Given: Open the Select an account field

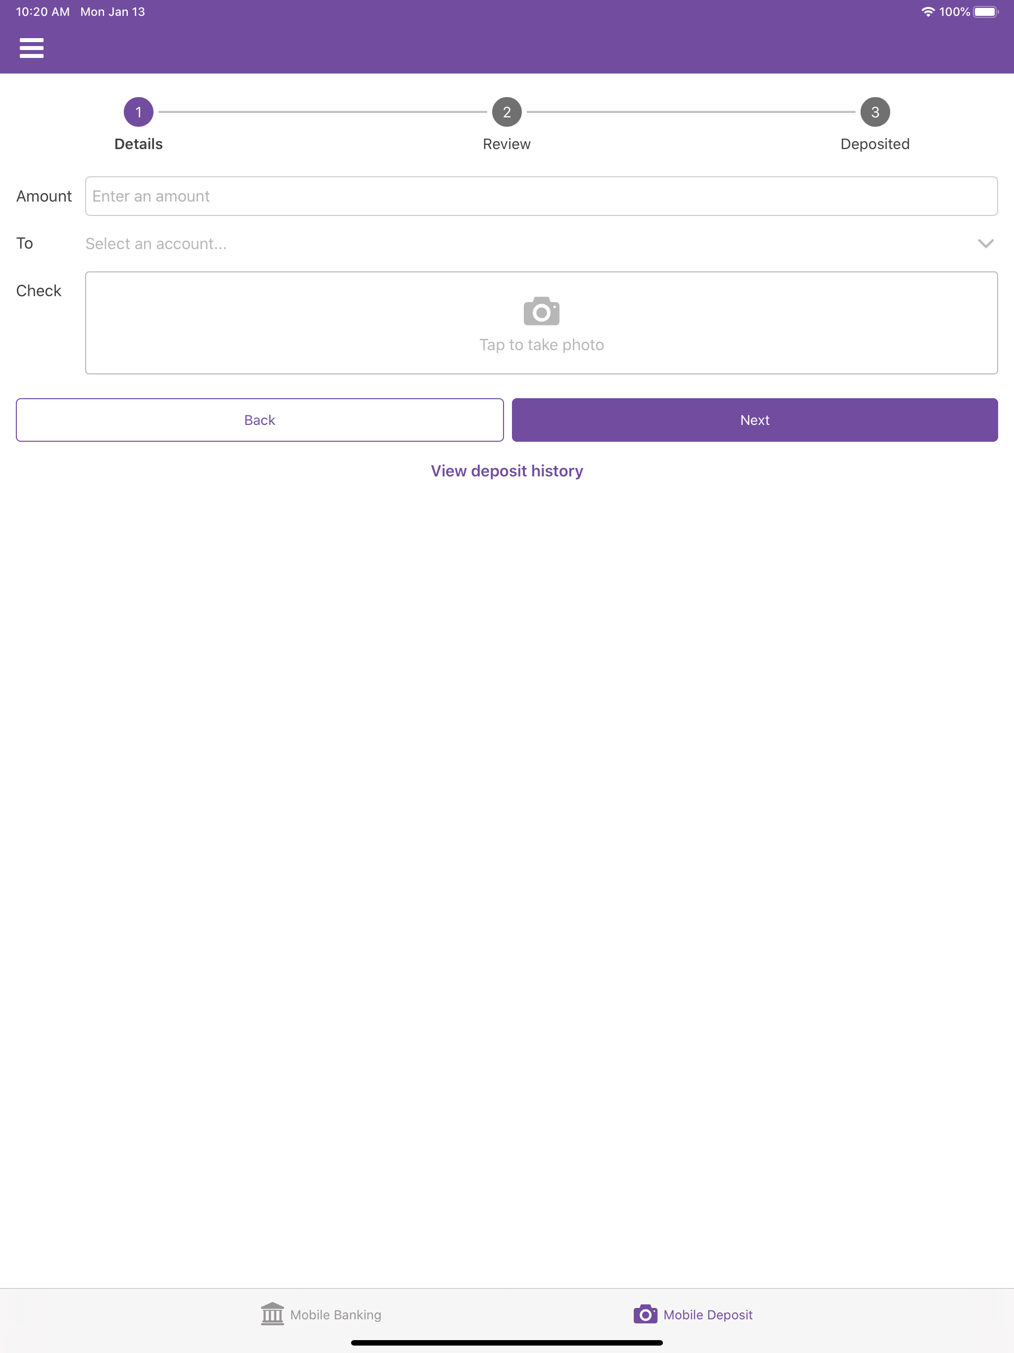Looking at the screenshot, I should (541, 244).
